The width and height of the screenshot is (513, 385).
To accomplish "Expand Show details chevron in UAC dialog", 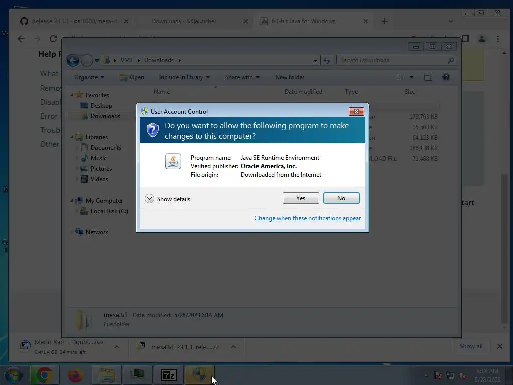I will (x=149, y=199).
